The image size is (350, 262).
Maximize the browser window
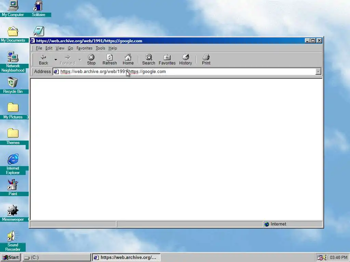pyautogui.click(x=313, y=41)
